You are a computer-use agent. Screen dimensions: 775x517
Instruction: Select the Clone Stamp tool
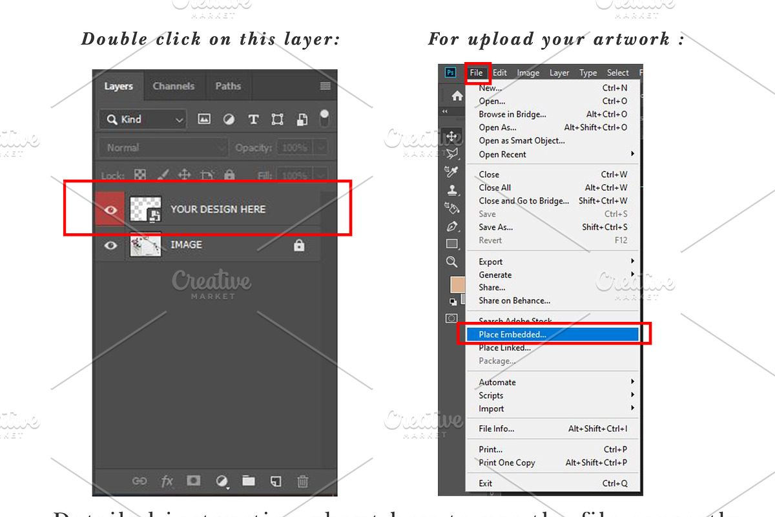[x=452, y=191]
